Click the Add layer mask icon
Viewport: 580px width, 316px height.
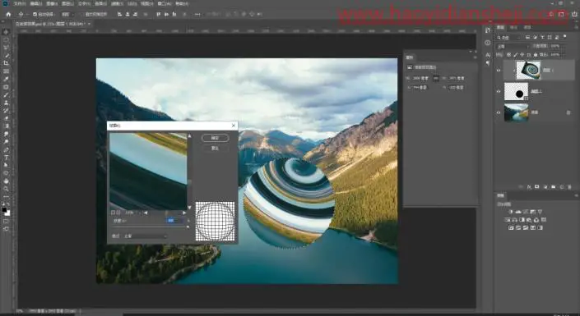pyautogui.click(x=537, y=187)
